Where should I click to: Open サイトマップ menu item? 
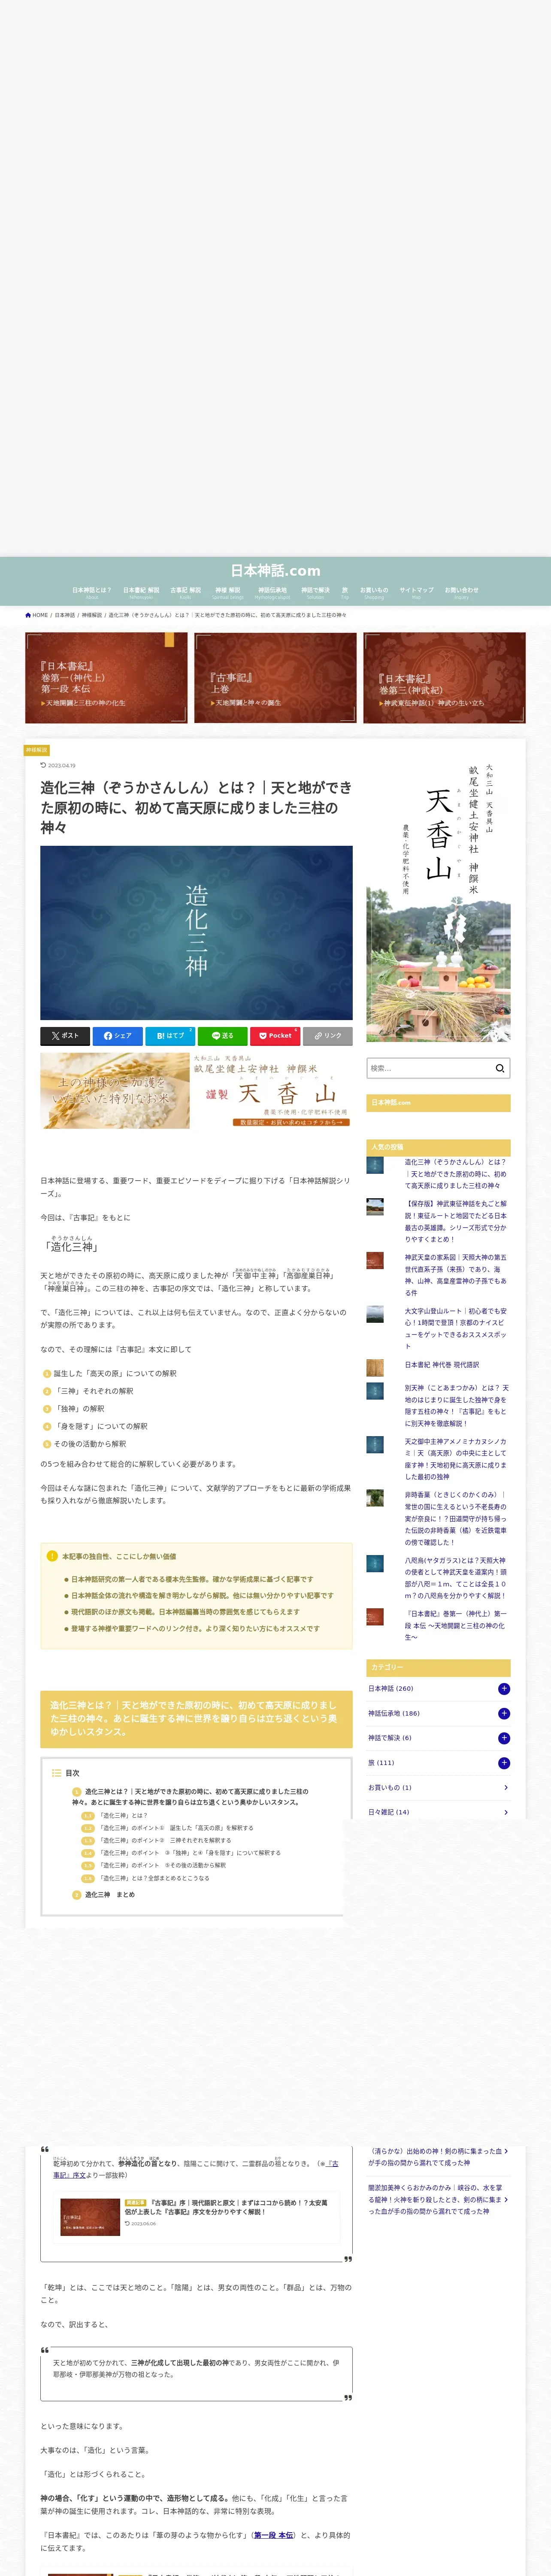pyautogui.click(x=416, y=592)
